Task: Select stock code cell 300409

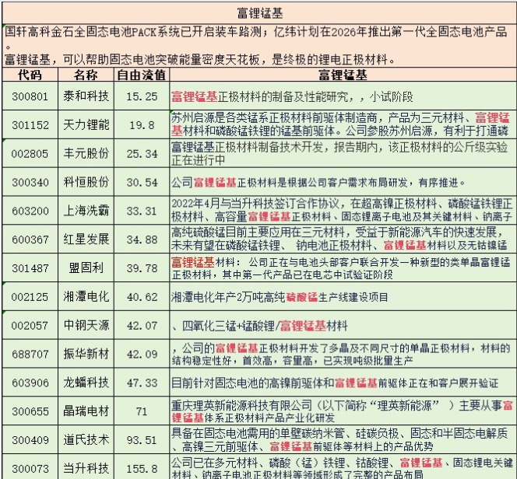Action: coord(30,440)
